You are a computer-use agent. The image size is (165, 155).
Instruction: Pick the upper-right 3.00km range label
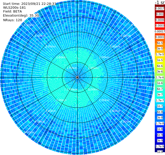pyautogui.click(x=115, y=46)
